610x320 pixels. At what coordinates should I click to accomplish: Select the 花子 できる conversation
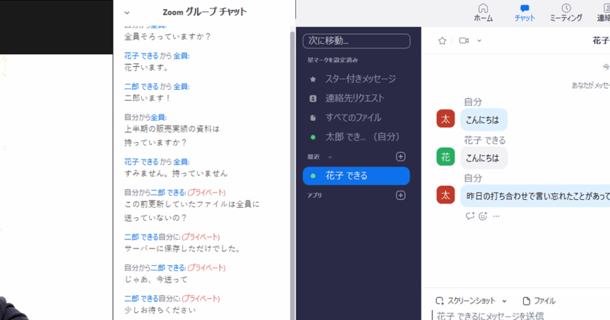[x=356, y=176]
